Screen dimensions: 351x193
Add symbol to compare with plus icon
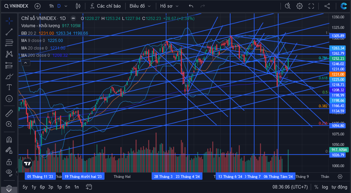(38, 6)
